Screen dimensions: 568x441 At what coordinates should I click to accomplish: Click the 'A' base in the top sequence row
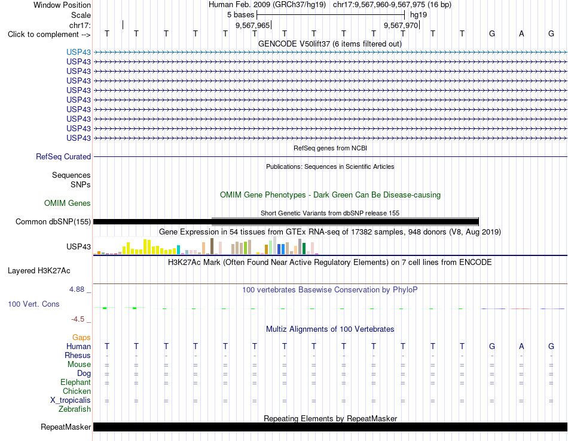(x=521, y=33)
